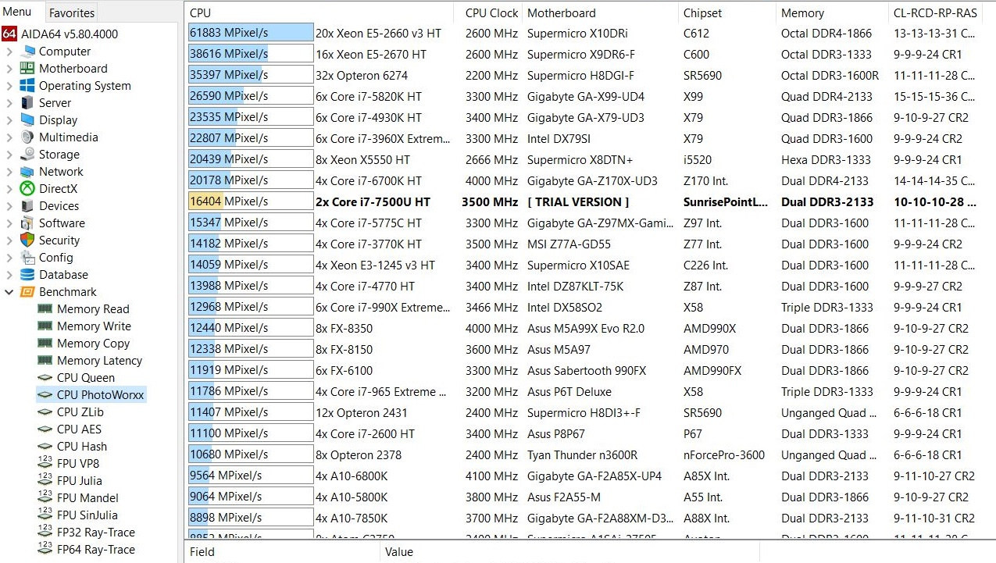Viewport: 996px width, 563px height.
Task: Expand the DirectX tree node
Action: tap(9, 189)
